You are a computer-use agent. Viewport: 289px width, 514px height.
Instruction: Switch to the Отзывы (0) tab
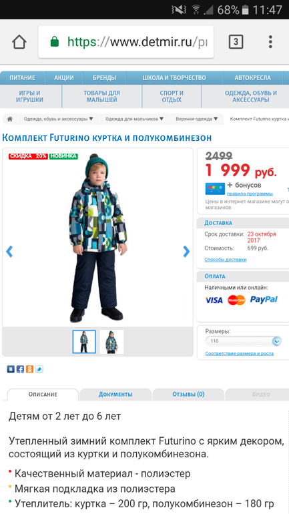tap(188, 395)
